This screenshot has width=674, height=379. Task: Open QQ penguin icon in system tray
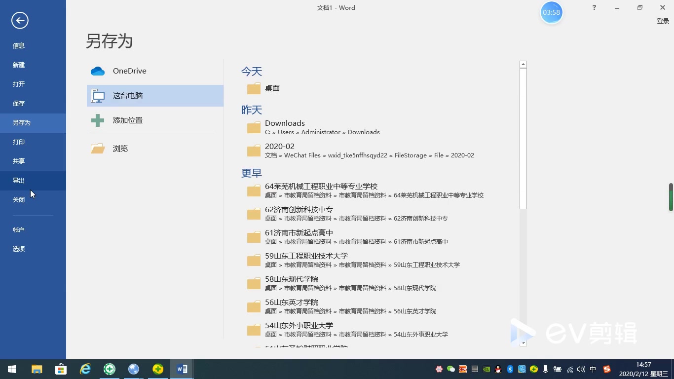(x=498, y=369)
